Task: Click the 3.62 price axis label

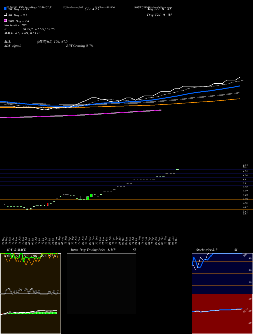Action: click(x=245, y=187)
